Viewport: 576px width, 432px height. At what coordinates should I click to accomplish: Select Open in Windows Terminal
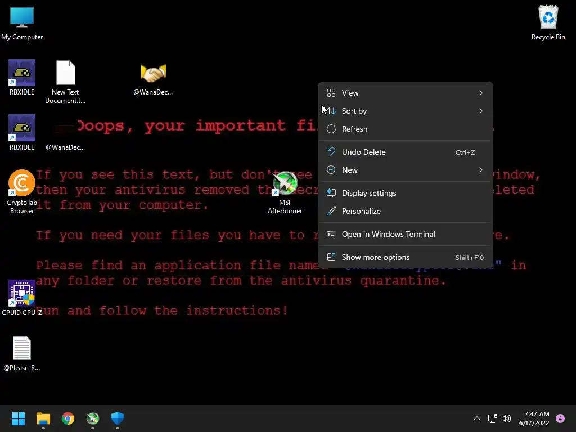[x=405, y=235]
